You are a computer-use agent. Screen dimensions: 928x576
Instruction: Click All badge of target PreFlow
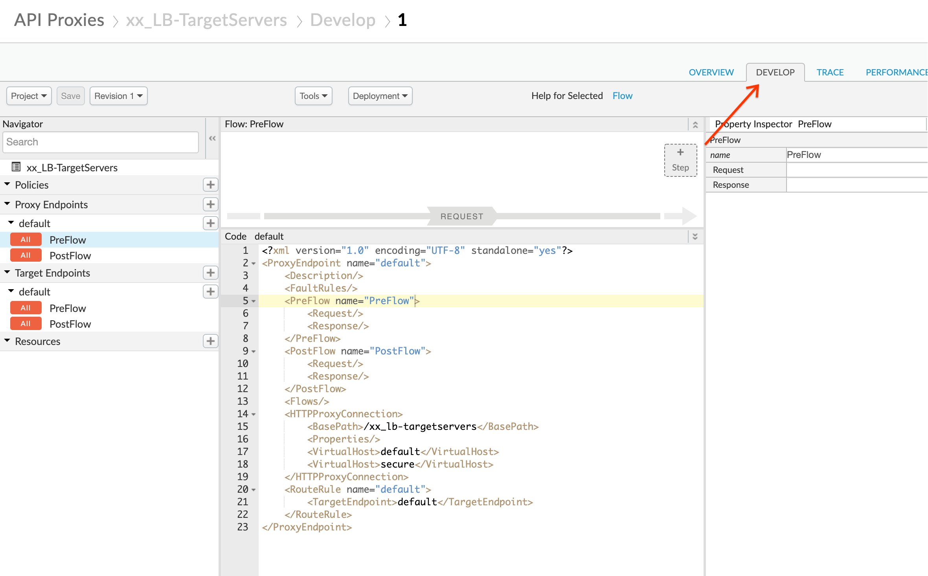(x=26, y=308)
